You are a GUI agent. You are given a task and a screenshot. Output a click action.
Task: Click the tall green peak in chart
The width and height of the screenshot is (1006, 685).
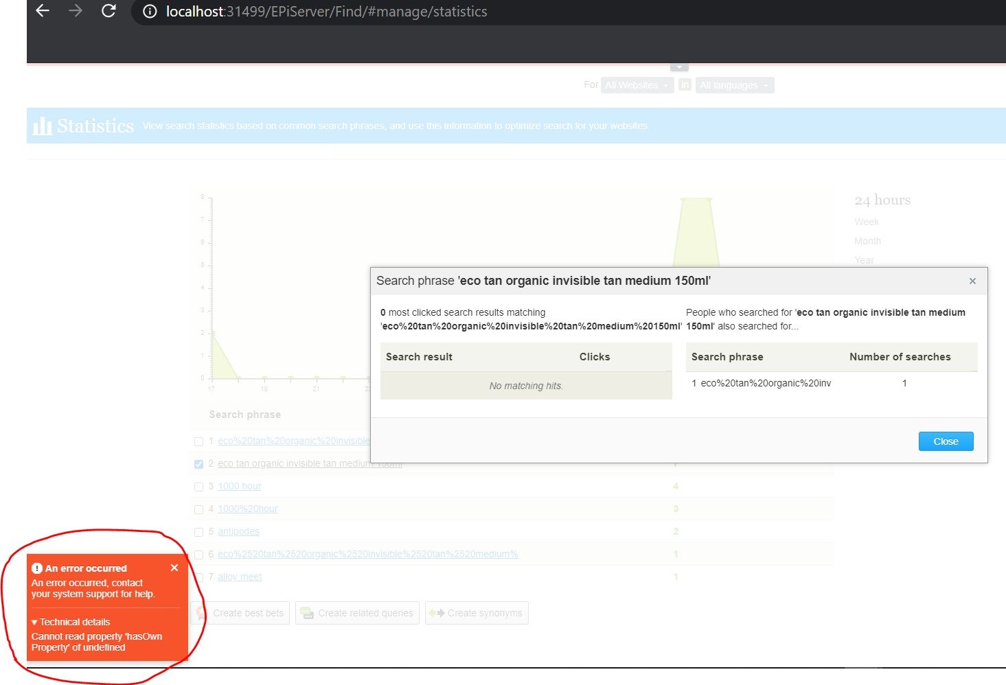(696, 232)
